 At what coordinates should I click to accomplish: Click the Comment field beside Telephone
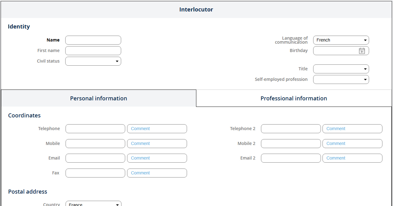[157, 129]
